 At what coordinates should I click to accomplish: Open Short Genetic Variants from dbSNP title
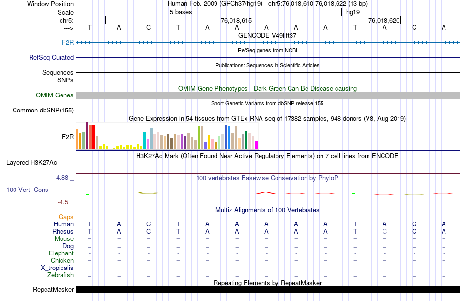267,103
